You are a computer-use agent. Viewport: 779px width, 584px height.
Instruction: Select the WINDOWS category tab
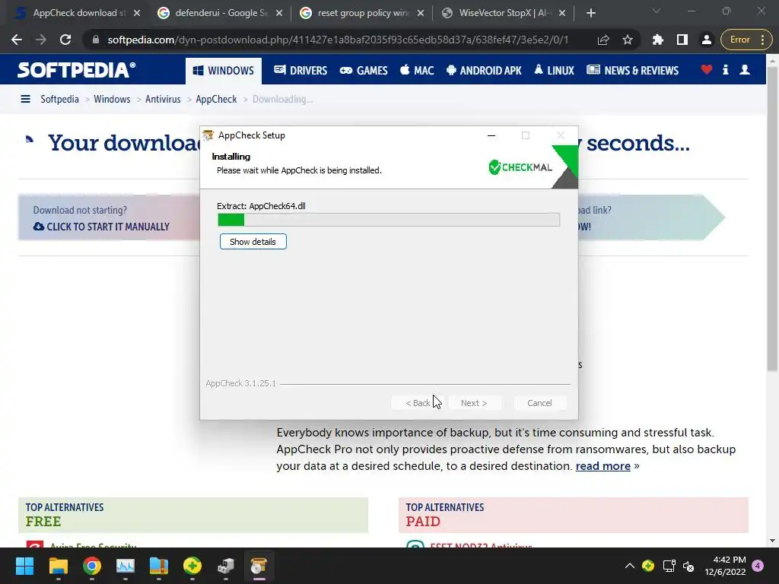(224, 71)
